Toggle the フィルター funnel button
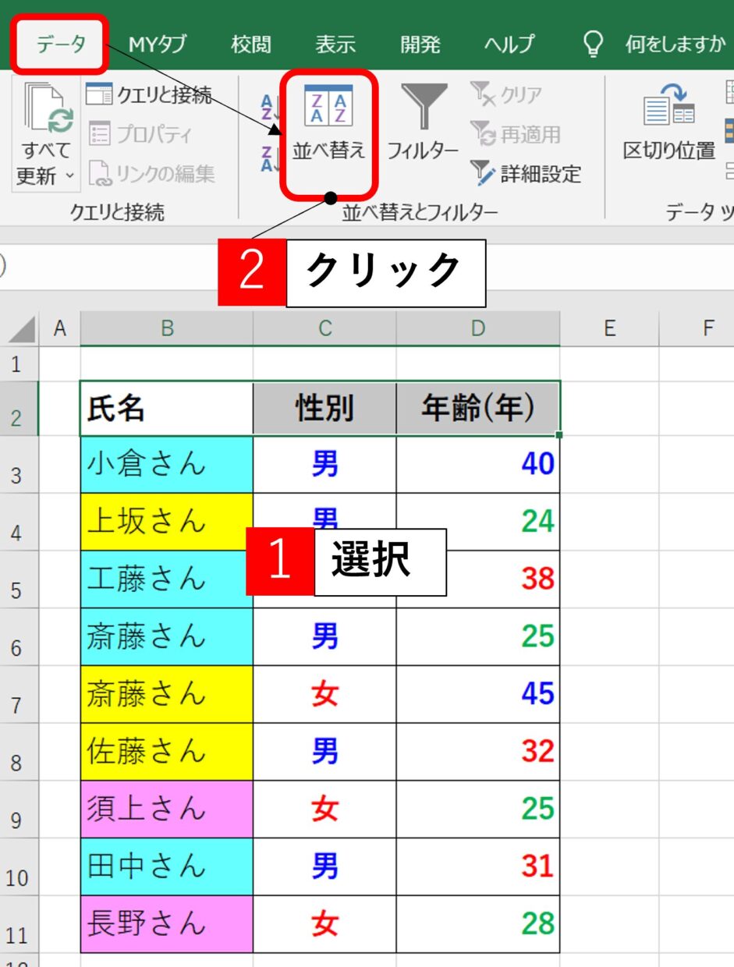The width and height of the screenshot is (734, 967). (x=423, y=122)
